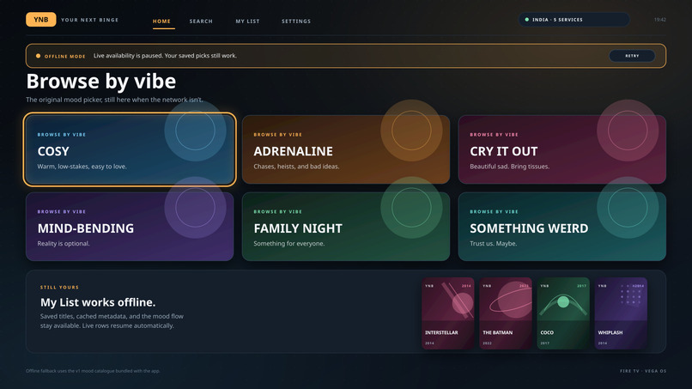This screenshot has width=692, height=389.
Task: Click 'Live availability is paused' banner message
Action: click(165, 56)
